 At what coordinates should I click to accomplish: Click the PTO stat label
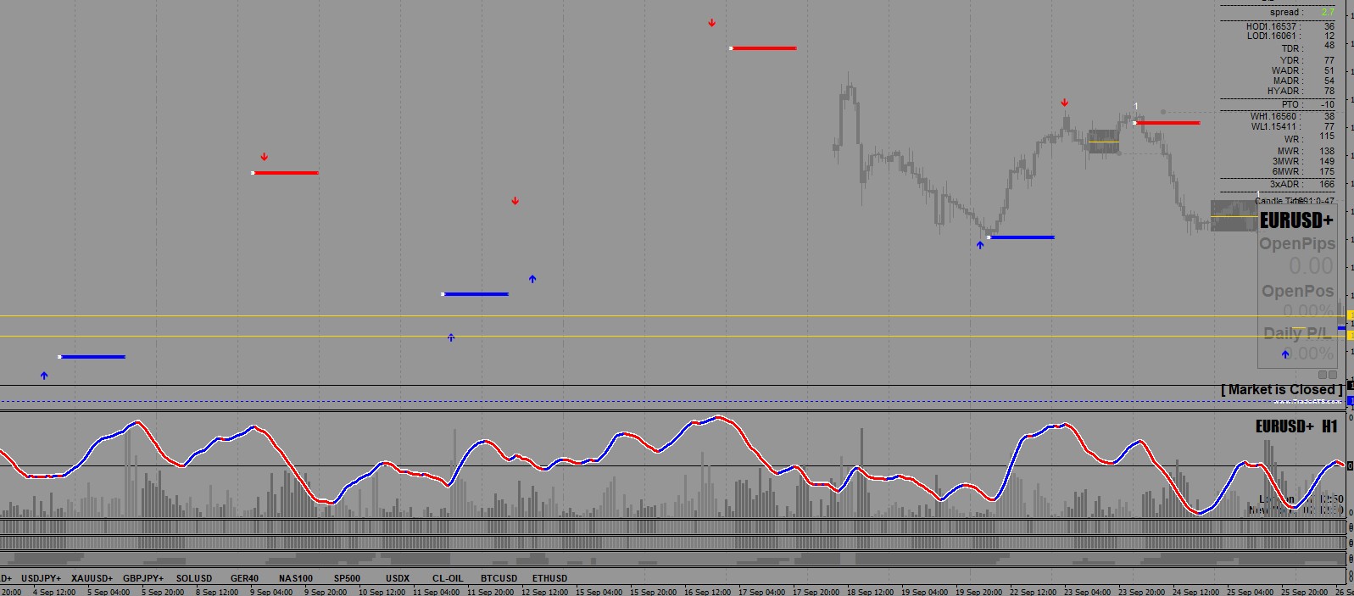(x=1290, y=104)
